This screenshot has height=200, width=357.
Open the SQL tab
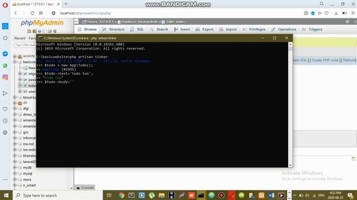click(x=137, y=29)
